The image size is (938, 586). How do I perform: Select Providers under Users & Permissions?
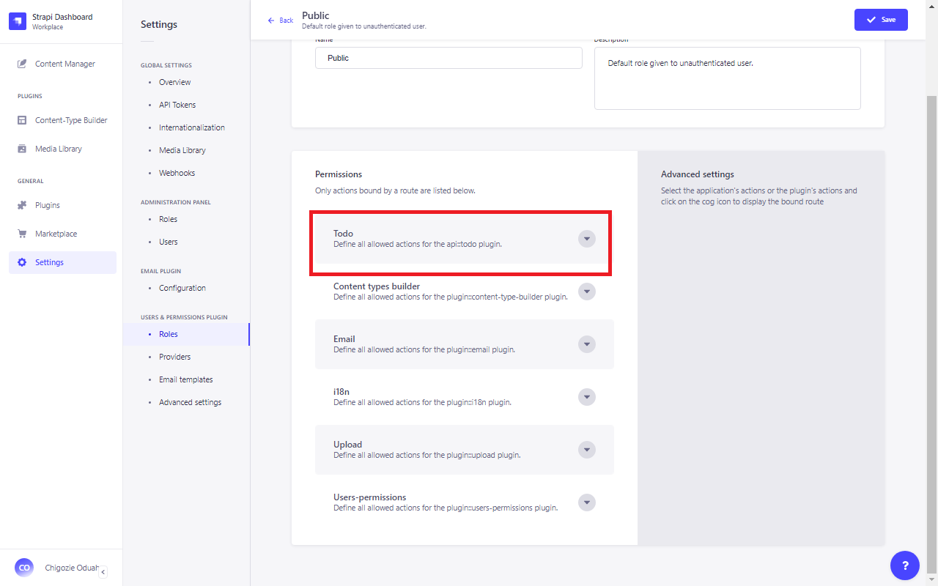click(x=174, y=357)
